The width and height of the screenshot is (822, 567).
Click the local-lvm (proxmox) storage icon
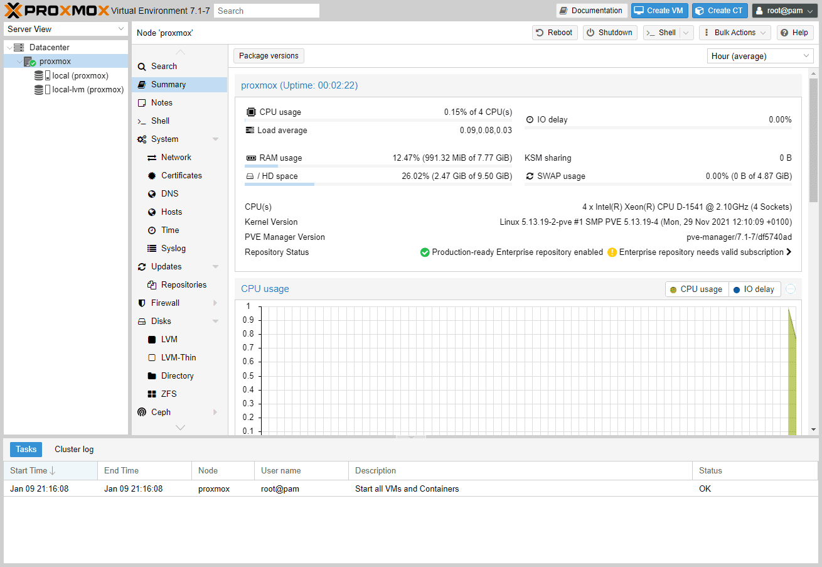42,89
